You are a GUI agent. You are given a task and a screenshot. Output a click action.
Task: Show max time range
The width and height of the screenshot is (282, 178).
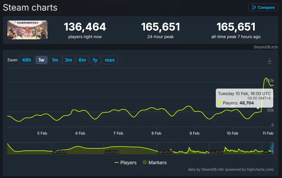110,60
